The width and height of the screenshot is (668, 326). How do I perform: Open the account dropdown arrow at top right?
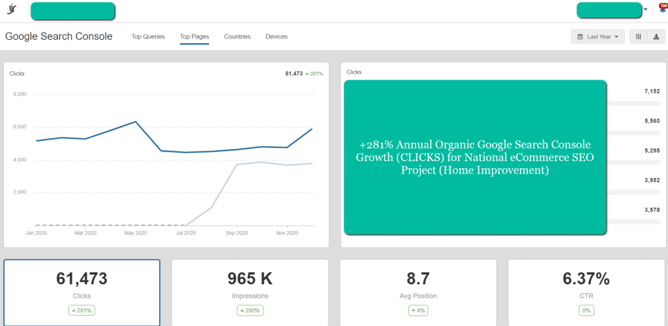[646, 10]
